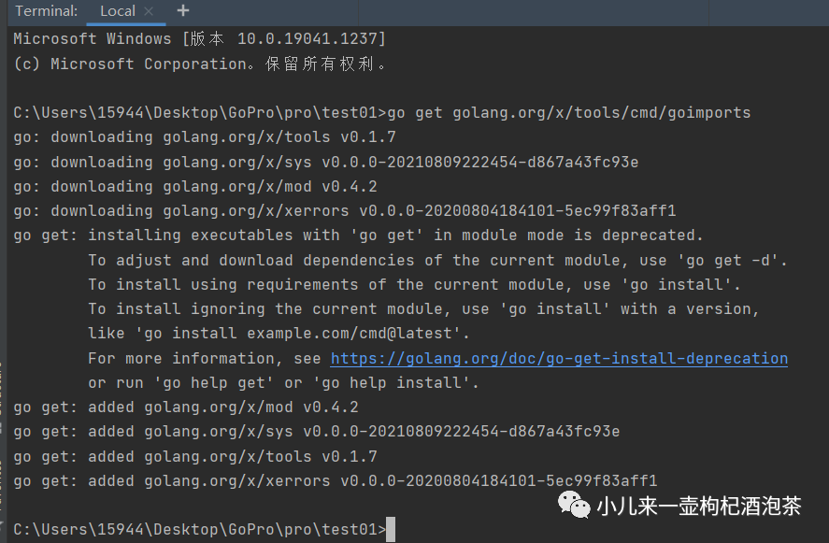Click the Terminal panel title label
829x543 pixels.
click(x=47, y=11)
